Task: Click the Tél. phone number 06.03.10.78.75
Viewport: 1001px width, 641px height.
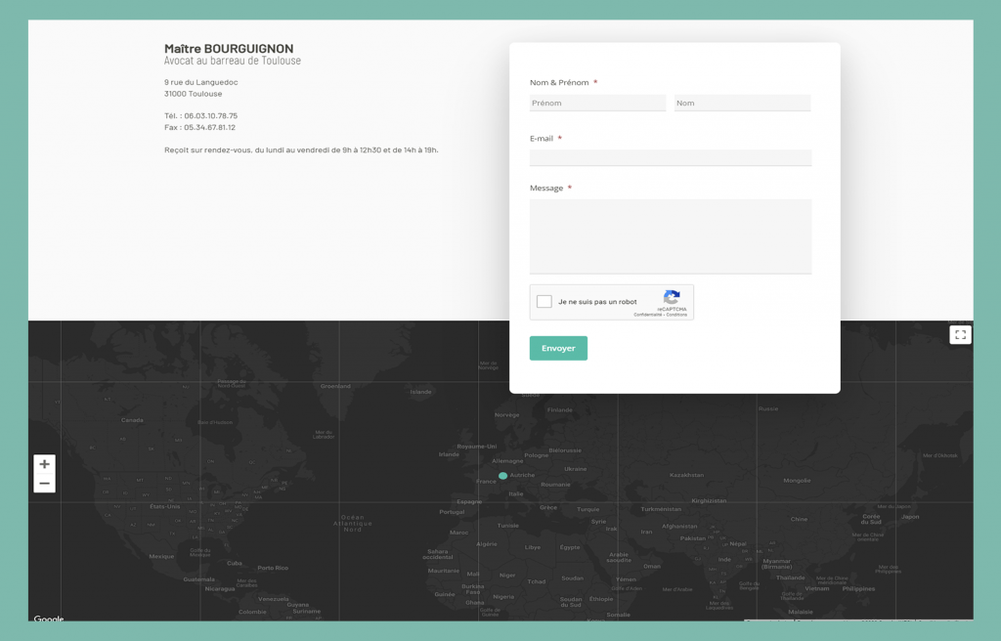Action: click(210, 115)
